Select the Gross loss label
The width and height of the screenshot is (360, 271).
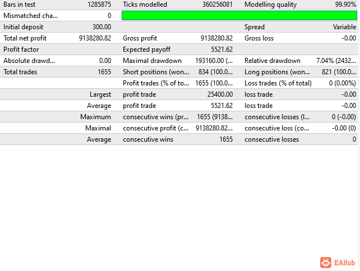pos(259,38)
